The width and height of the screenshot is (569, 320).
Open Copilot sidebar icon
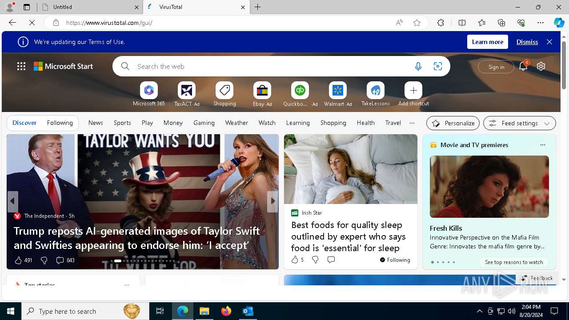pos(559,23)
